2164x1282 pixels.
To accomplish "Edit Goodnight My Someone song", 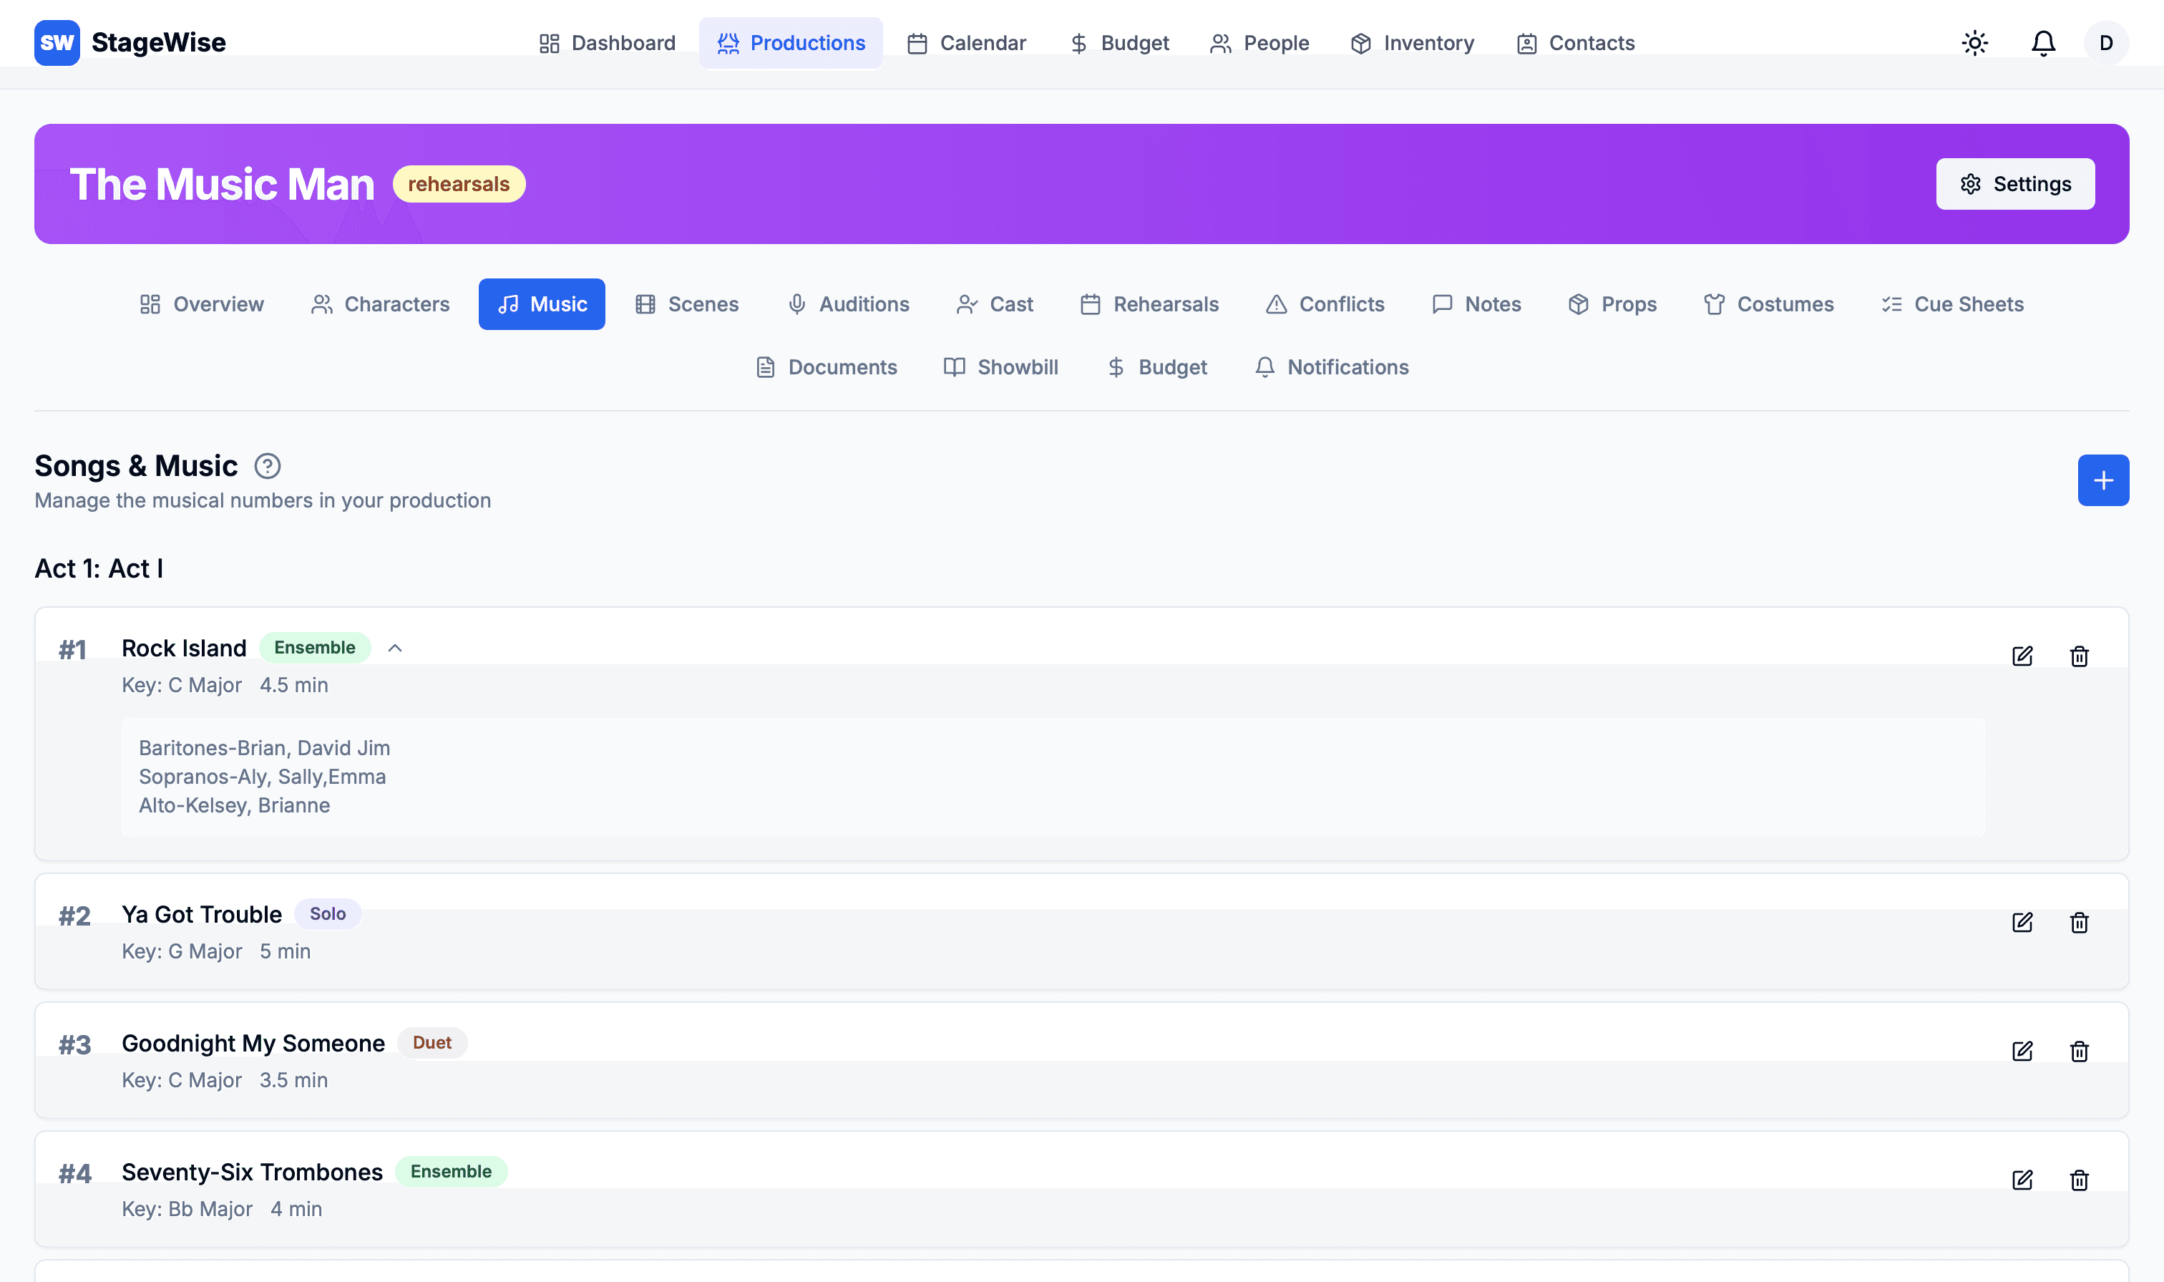I will (2022, 1052).
